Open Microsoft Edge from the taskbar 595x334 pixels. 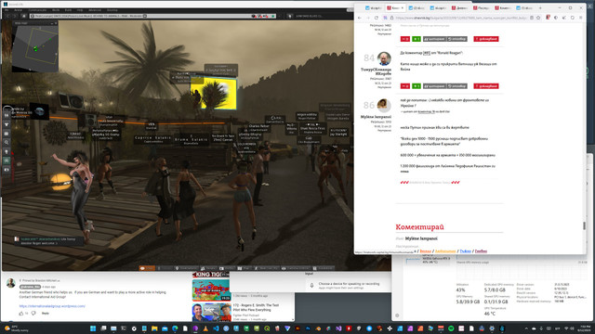175,328
